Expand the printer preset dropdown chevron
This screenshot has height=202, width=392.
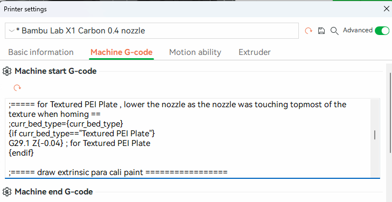click(11, 31)
